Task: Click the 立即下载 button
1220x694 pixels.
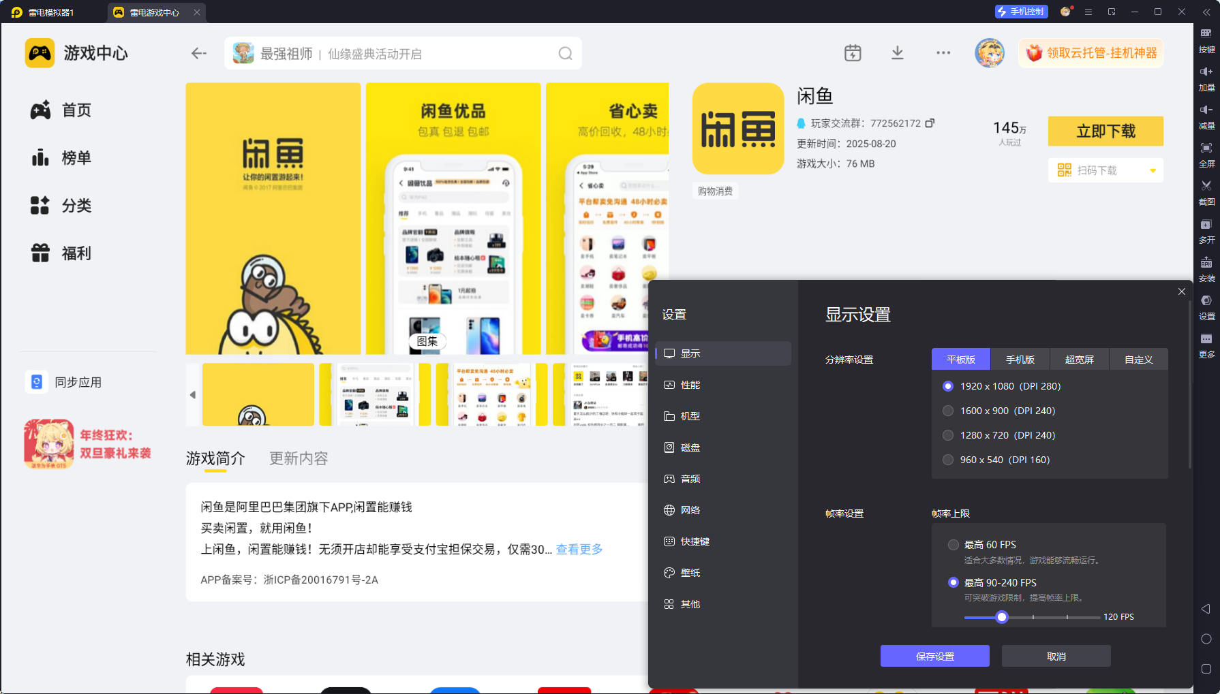Action: [x=1105, y=131]
